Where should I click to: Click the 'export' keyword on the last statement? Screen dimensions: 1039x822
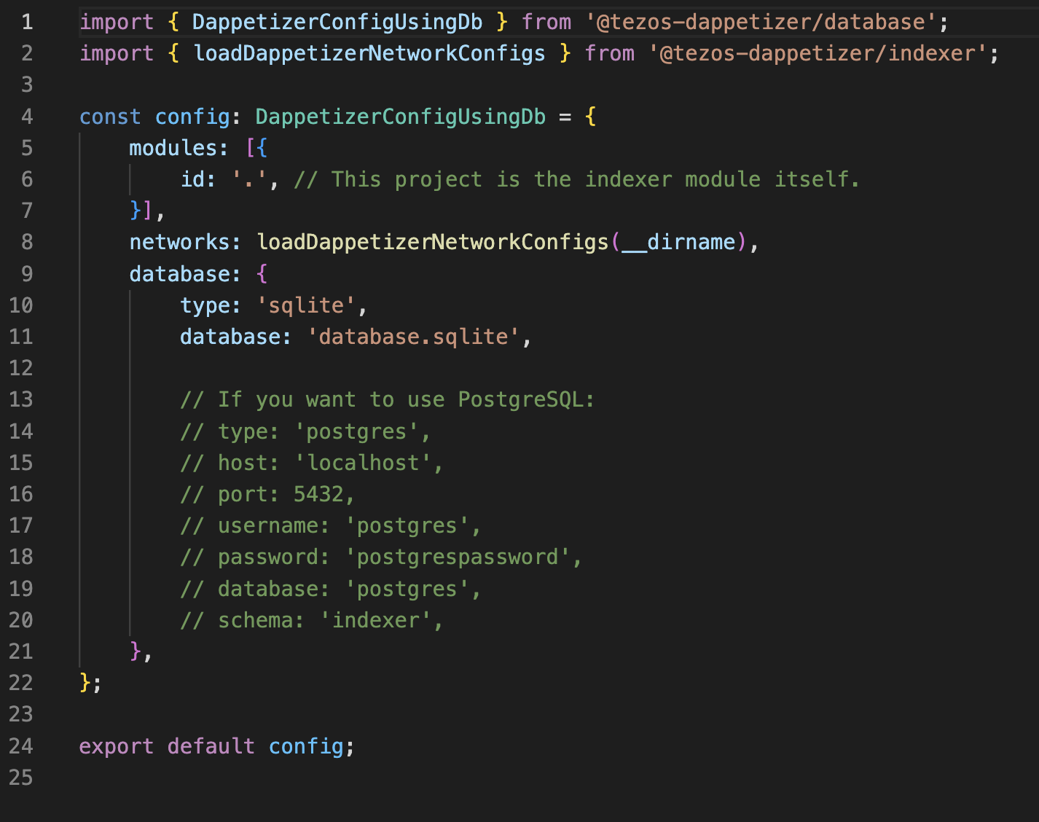point(116,746)
